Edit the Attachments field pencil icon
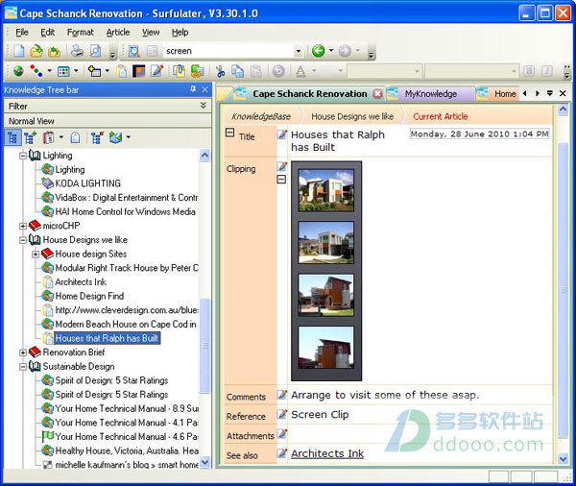576x486 pixels. pos(281,434)
